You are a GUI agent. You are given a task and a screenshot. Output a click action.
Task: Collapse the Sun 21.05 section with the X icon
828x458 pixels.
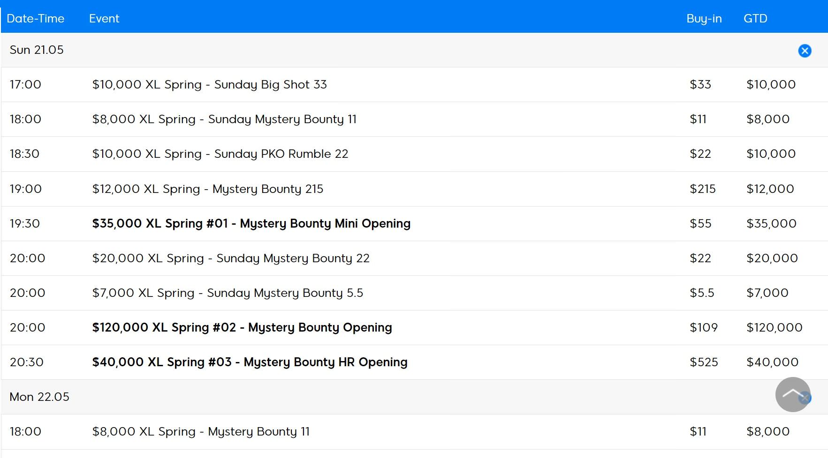coord(805,51)
